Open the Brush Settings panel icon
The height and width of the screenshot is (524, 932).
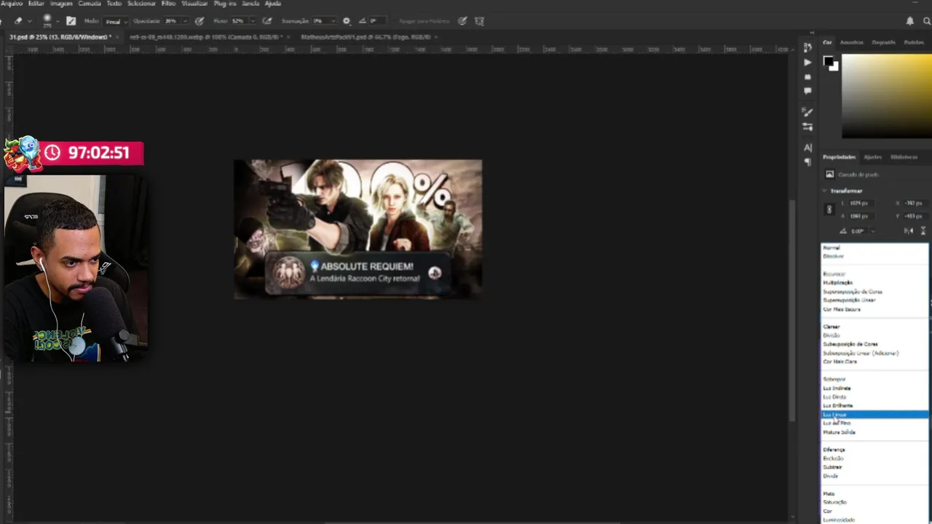tap(807, 112)
